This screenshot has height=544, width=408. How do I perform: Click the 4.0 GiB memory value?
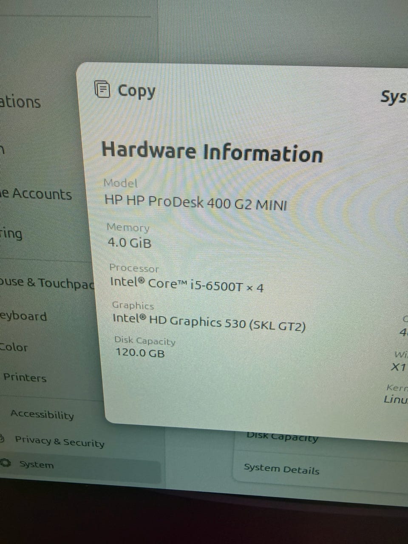[x=129, y=243]
